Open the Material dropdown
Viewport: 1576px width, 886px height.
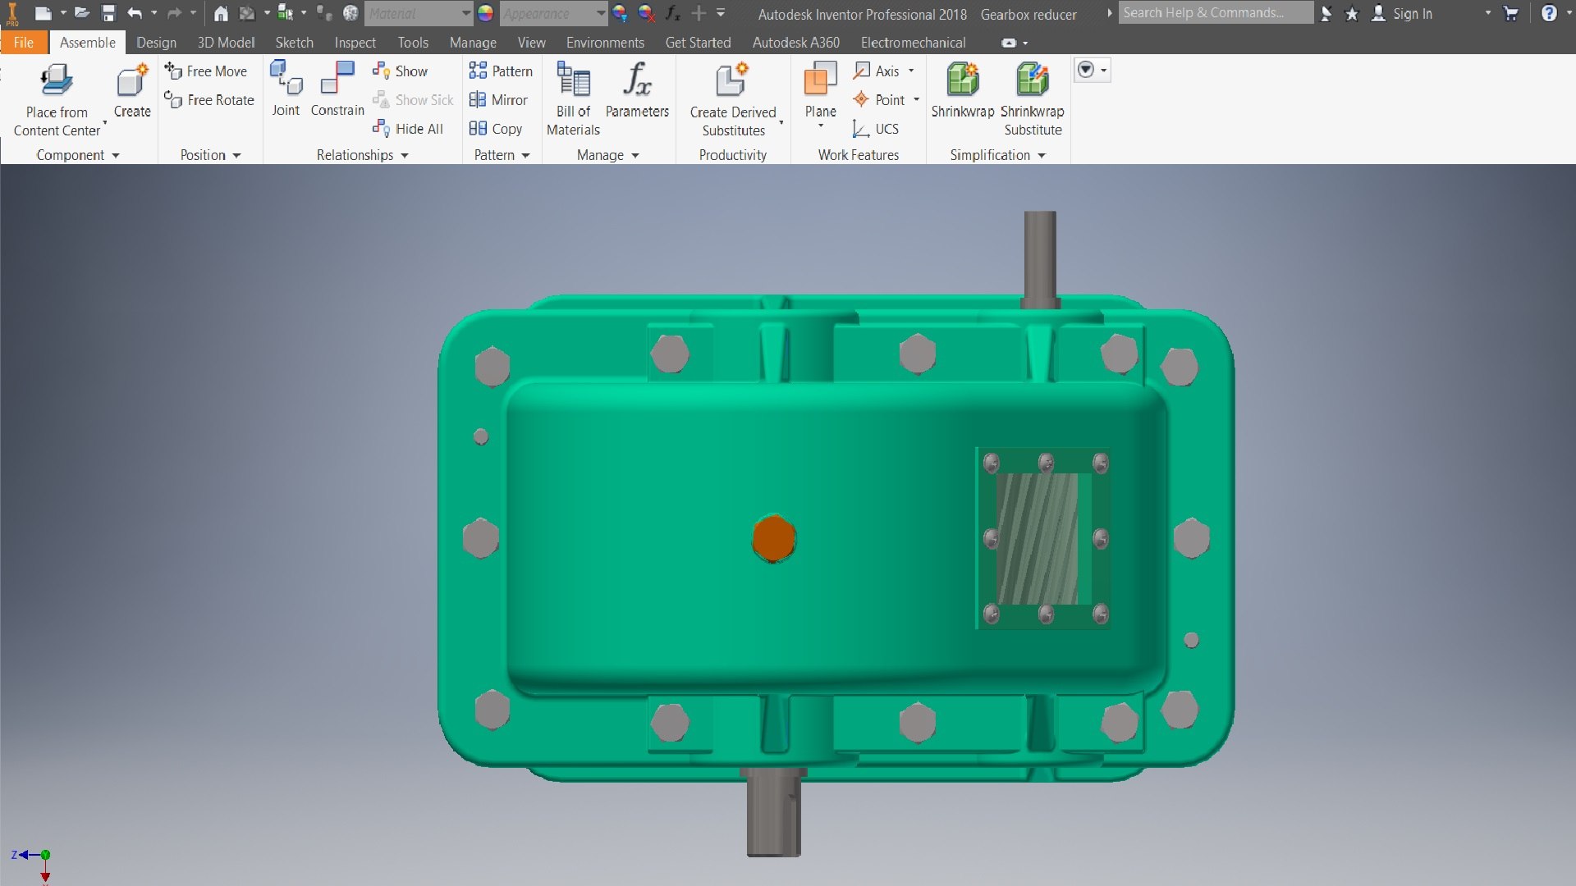tap(419, 13)
